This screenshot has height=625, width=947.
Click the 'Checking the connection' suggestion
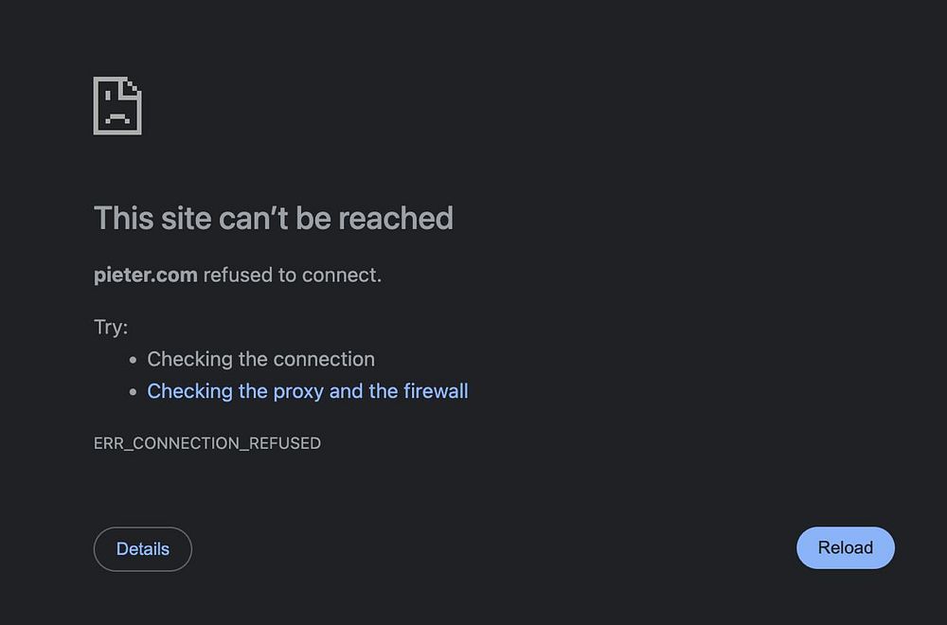(261, 360)
